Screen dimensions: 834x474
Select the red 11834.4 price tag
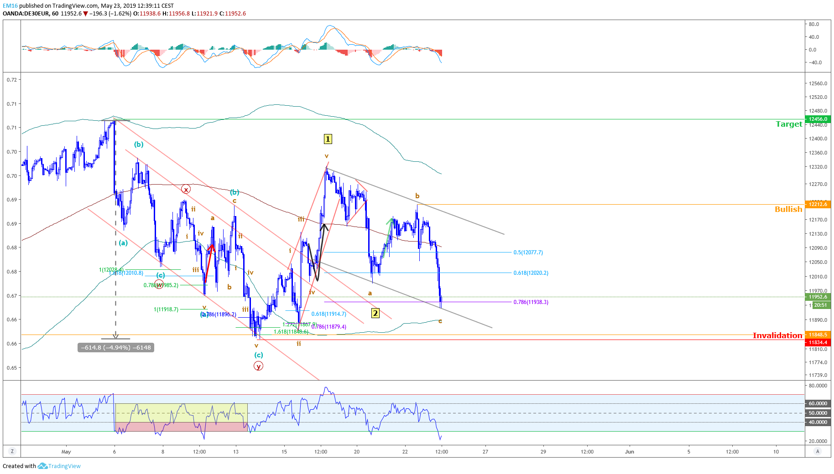pos(818,342)
